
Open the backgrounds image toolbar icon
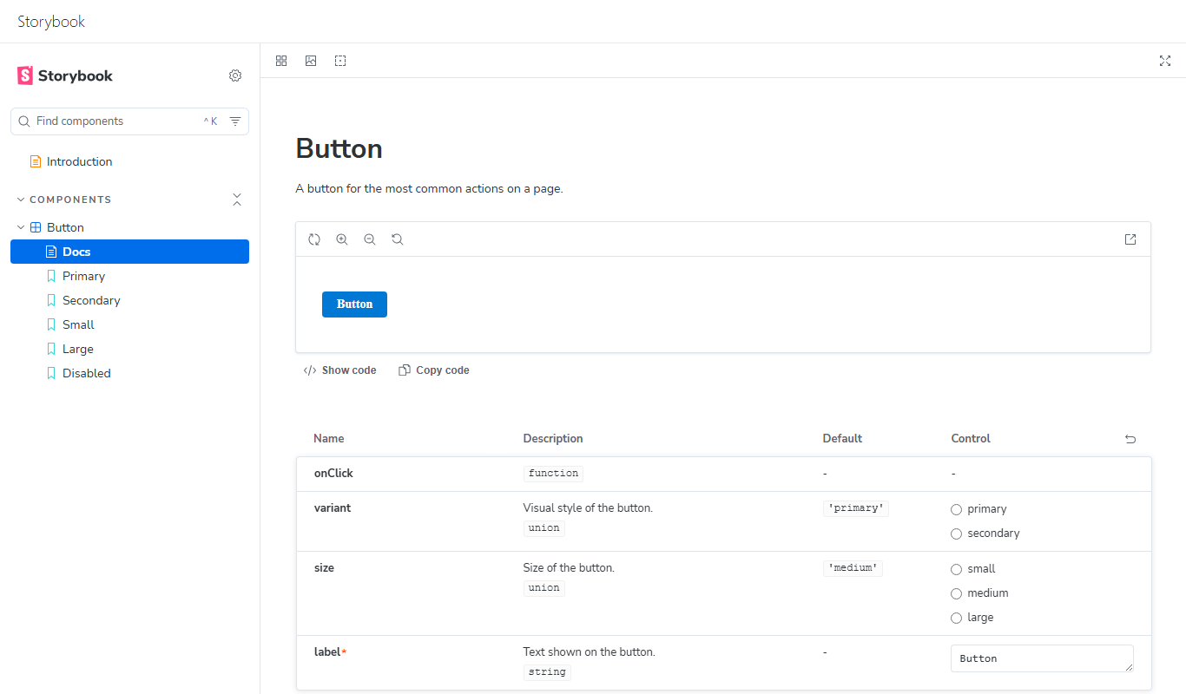(x=311, y=61)
